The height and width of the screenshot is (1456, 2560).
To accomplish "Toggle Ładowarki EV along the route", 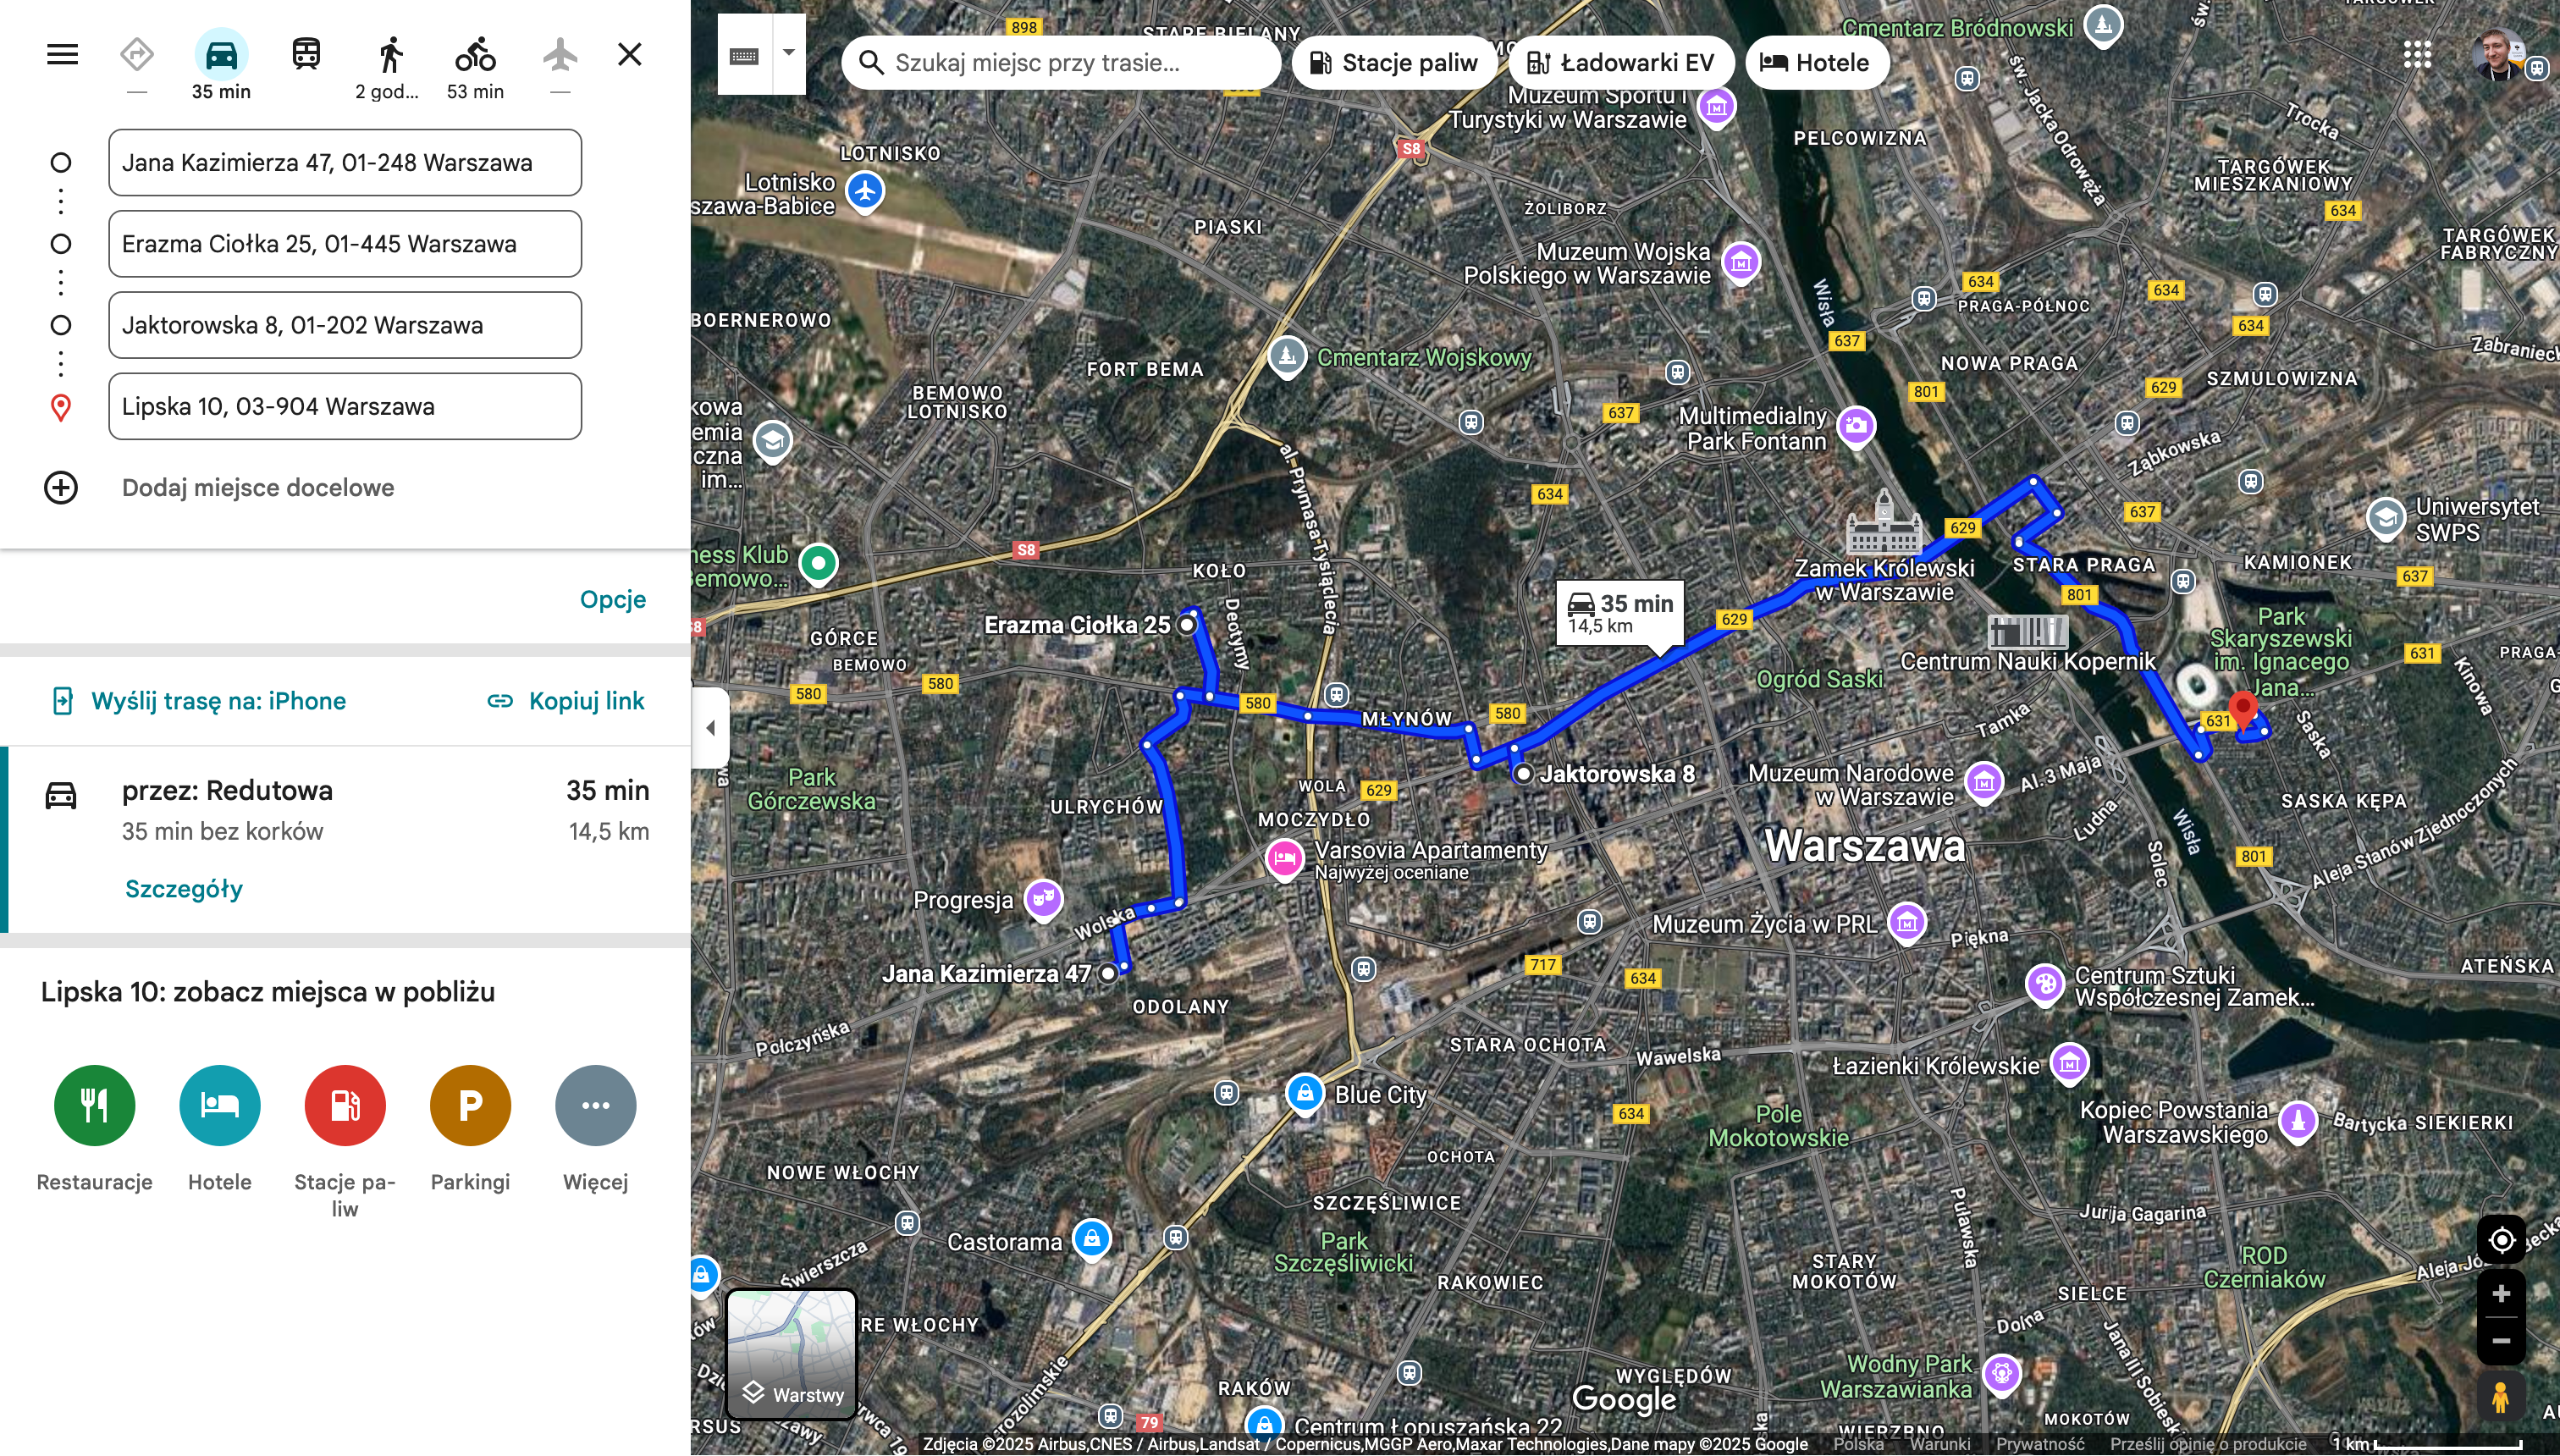I will [1622, 62].
